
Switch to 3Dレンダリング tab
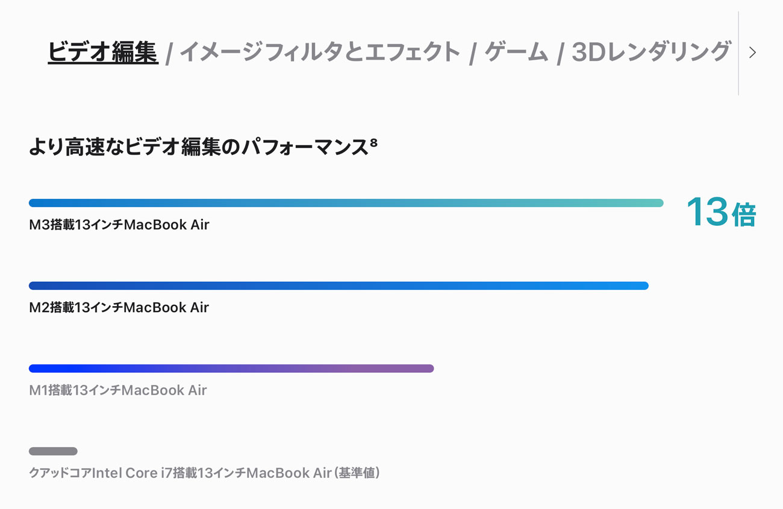(651, 52)
